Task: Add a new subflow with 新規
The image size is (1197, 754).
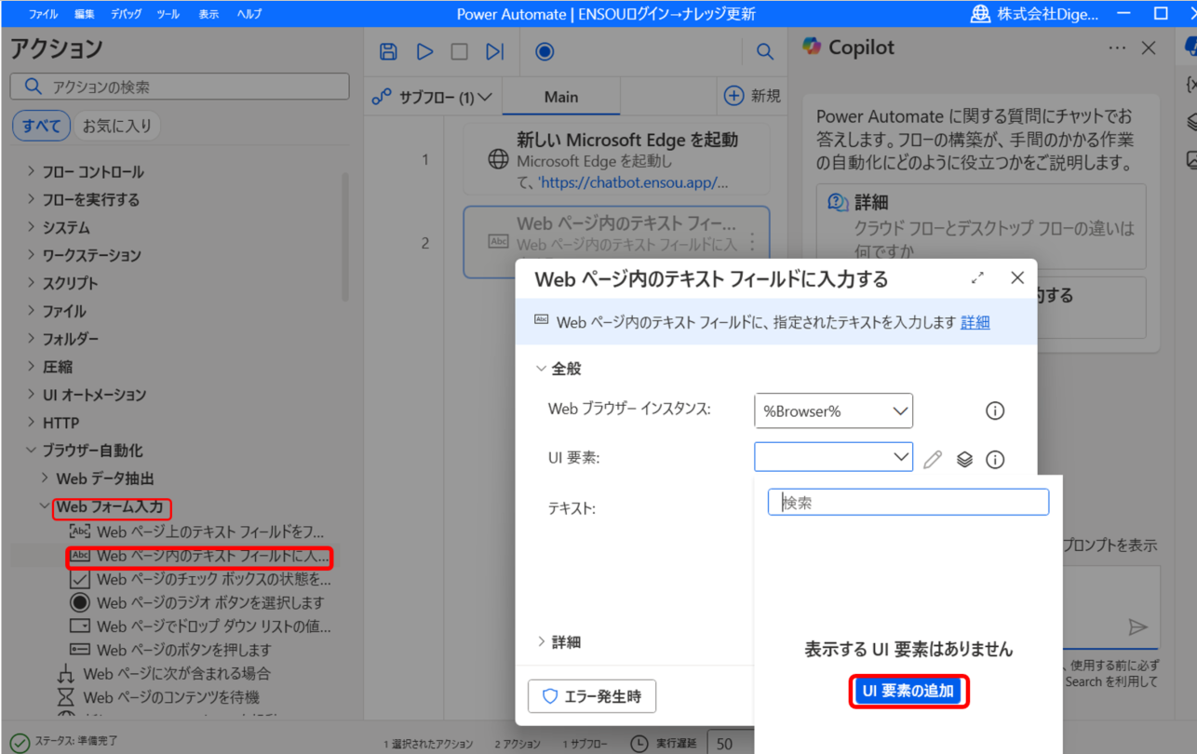Action: 752,96
